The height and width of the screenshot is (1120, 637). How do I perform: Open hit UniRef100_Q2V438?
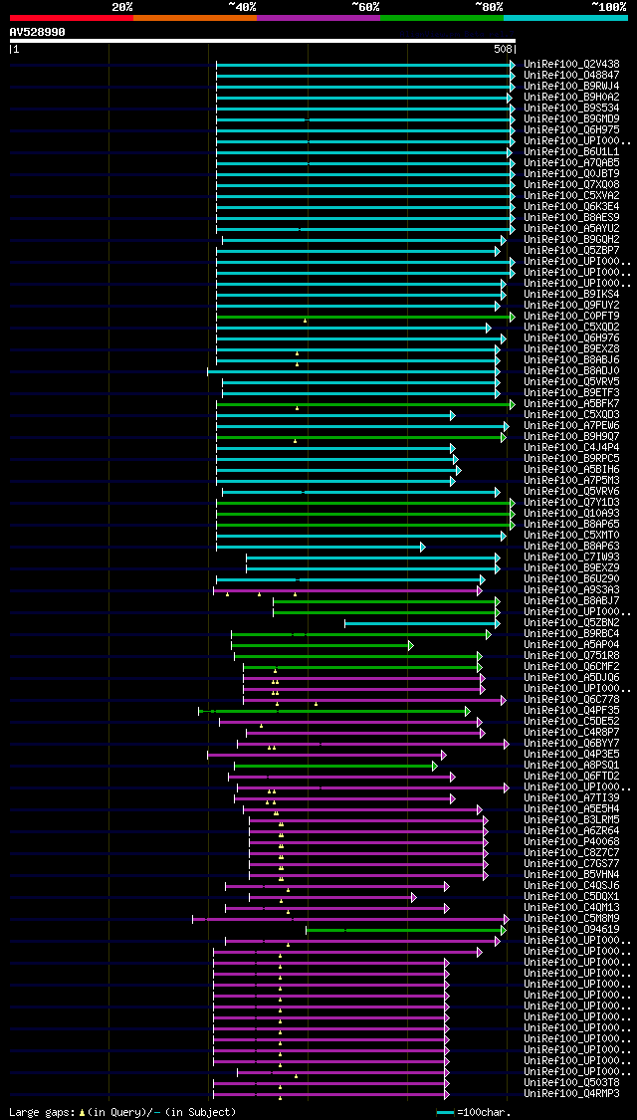click(x=571, y=65)
